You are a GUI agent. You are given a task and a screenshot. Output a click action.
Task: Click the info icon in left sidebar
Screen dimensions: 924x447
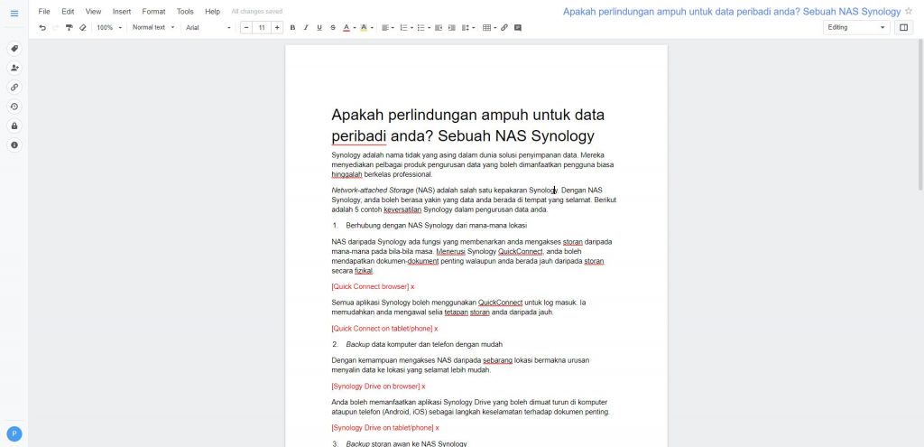pos(14,144)
